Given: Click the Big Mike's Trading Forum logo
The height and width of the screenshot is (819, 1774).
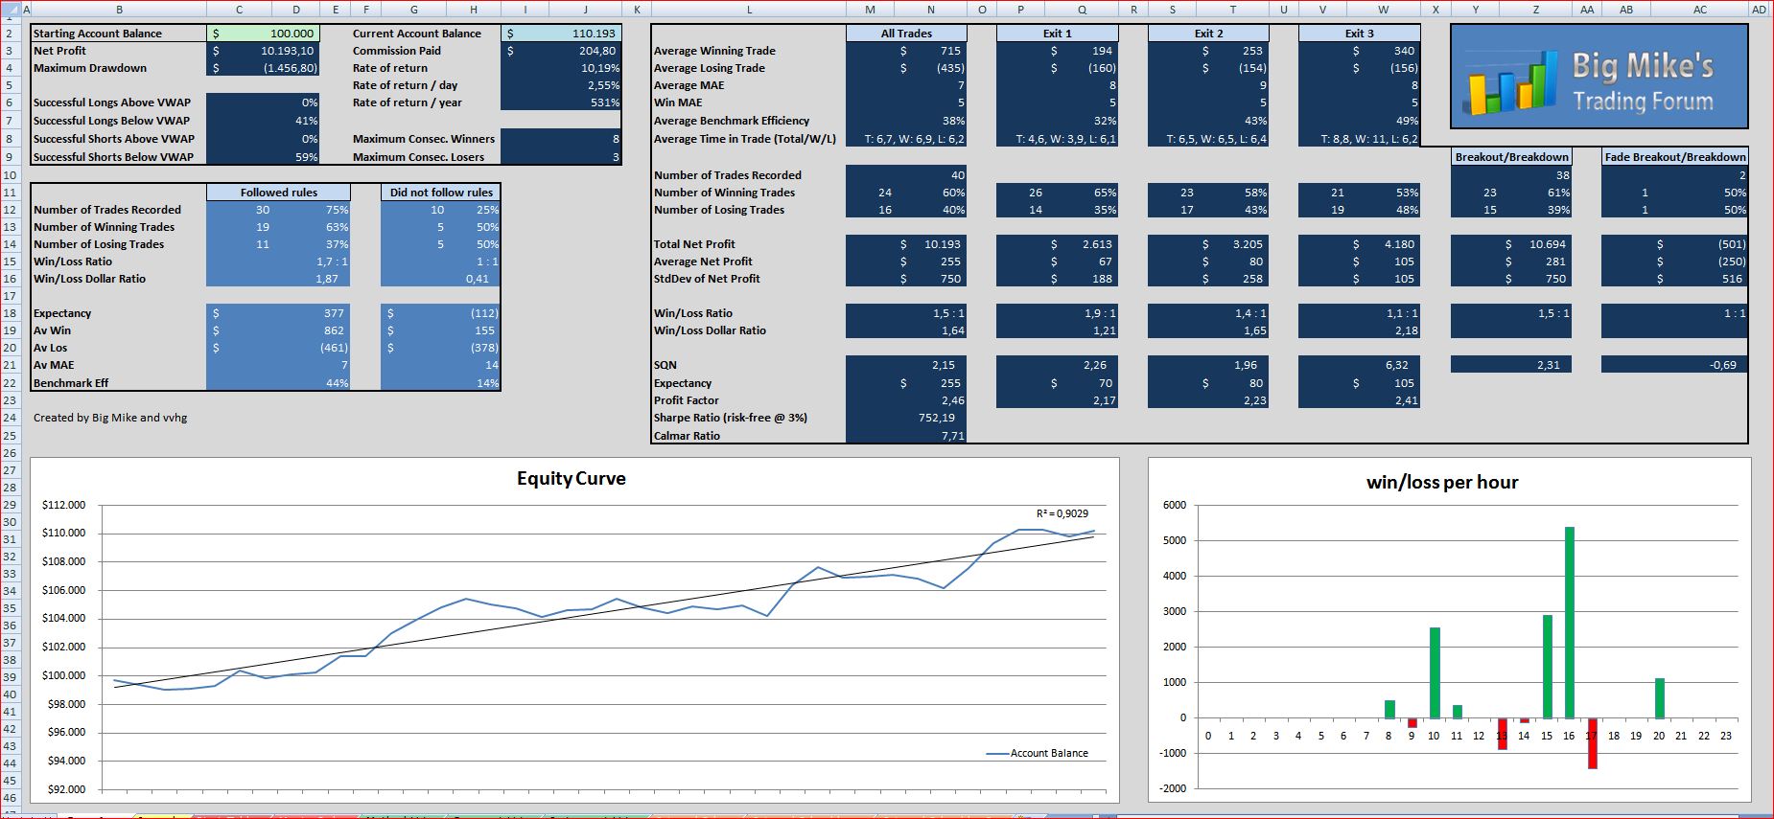Looking at the screenshot, I should coord(1598,77).
